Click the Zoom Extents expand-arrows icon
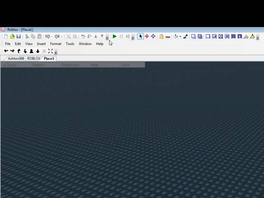This screenshot has height=198, width=264. click(51, 51)
